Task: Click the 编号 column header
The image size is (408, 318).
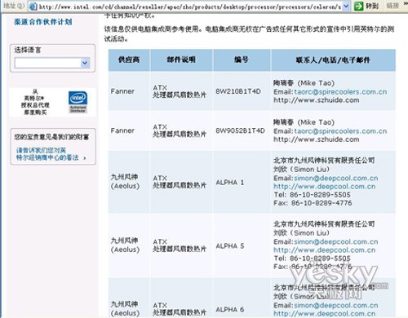Action: 242,60
